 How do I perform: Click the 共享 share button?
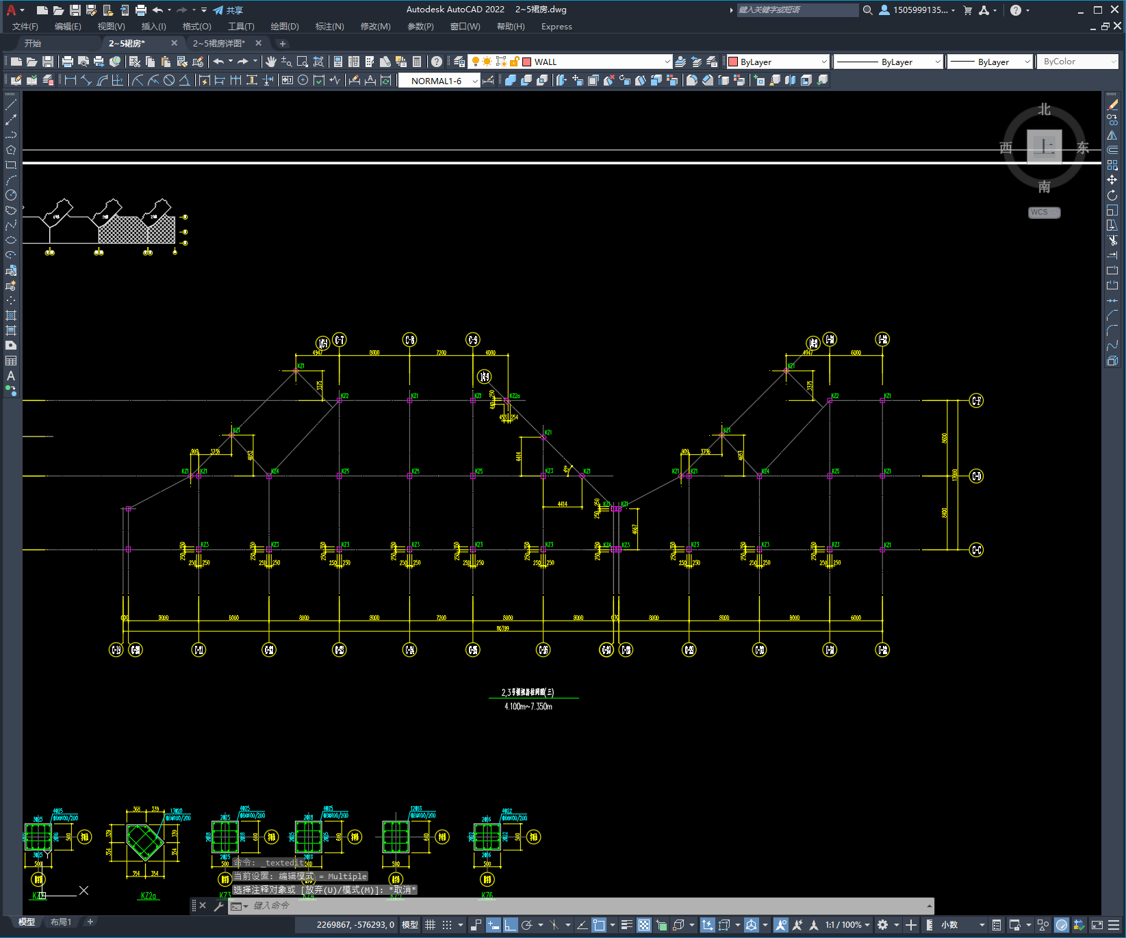coord(228,10)
